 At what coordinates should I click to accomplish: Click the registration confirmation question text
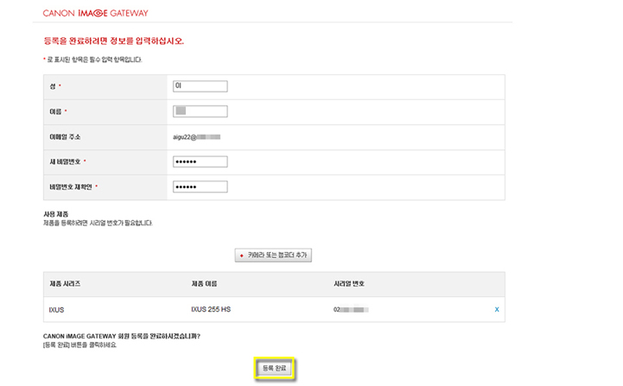tap(122, 336)
